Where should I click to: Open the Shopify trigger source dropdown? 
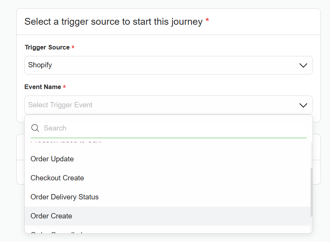pyautogui.click(x=168, y=65)
